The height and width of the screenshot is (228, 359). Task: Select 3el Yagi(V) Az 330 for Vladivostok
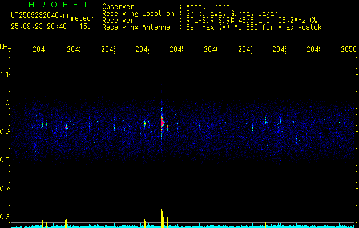[254, 27]
